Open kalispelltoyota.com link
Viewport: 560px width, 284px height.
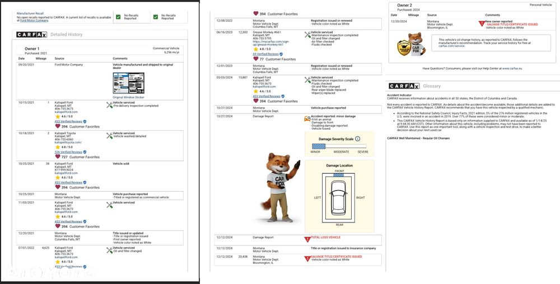pos(68,142)
